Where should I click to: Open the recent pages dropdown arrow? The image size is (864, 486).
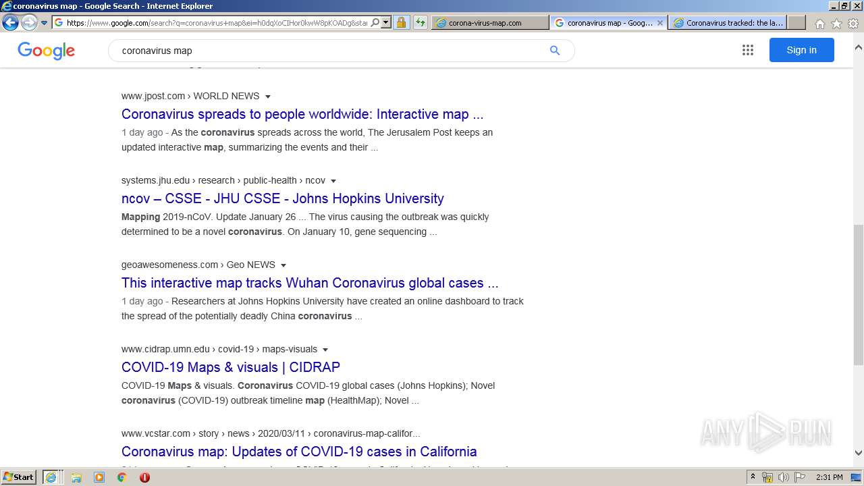coord(44,23)
